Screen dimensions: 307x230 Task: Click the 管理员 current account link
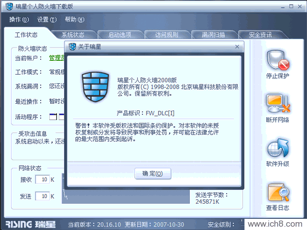(57, 57)
